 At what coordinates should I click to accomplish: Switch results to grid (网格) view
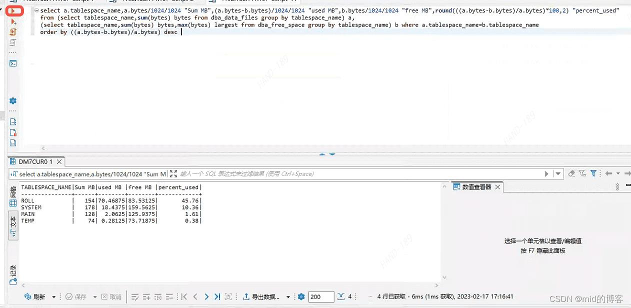click(13, 196)
